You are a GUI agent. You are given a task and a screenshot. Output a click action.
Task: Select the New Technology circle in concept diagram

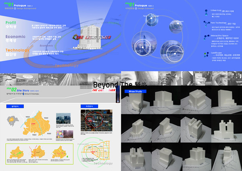tap(152, 20)
